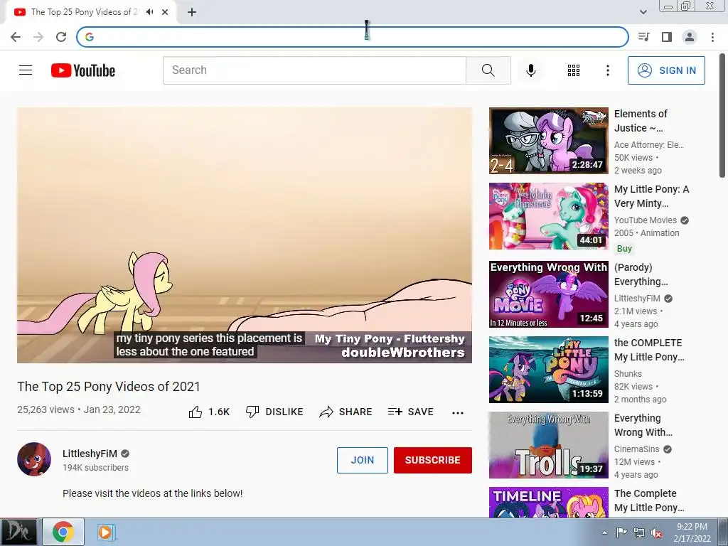728x546 pixels.
Task: Open LittleshyFiM channel avatar
Action: (34, 459)
